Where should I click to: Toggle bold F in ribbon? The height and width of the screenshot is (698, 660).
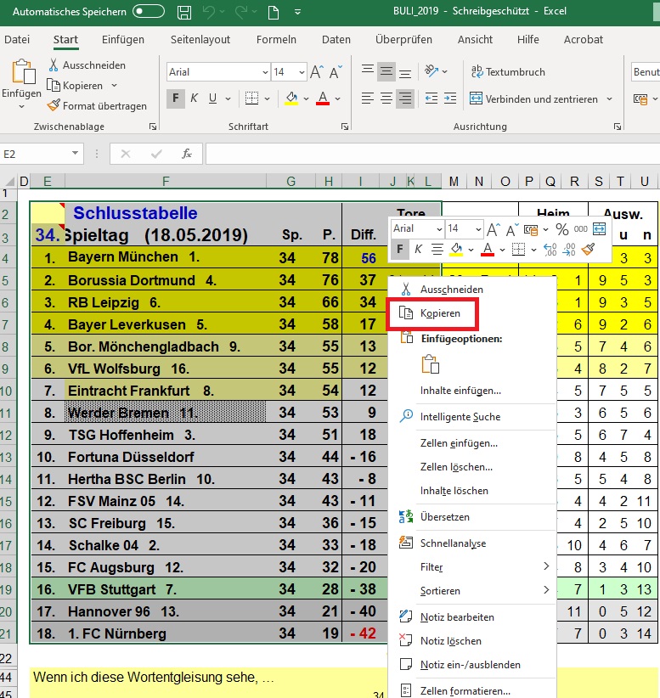[176, 98]
